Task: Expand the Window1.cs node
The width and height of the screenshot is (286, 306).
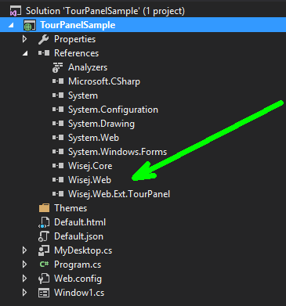Action: [25, 293]
